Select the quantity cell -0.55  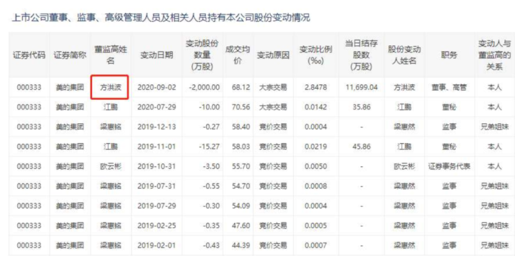[x=211, y=186]
